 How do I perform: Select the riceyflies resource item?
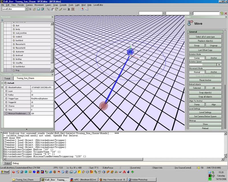click(19, 63)
